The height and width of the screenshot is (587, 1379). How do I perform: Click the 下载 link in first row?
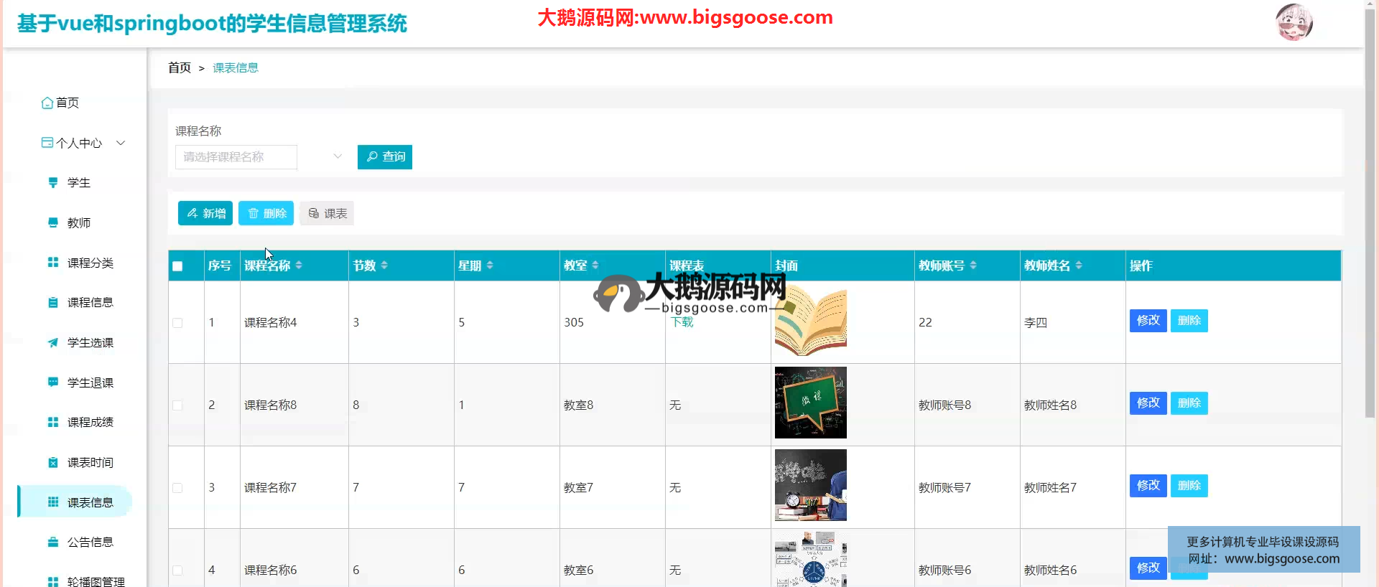pyautogui.click(x=682, y=322)
